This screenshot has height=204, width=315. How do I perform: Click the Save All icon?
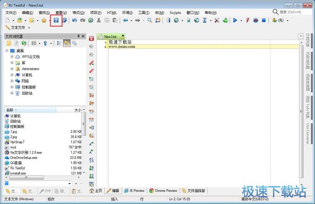(x=64, y=20)
